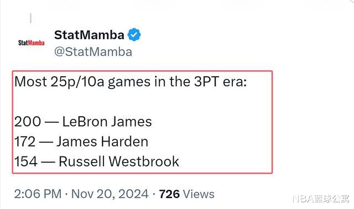
Task: Click the '3PT era:' phrase
Action: tap(220, 81)
